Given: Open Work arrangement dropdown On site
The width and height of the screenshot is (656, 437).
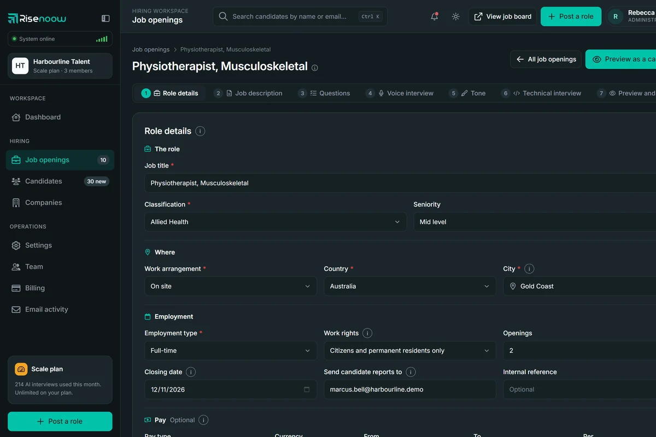Looking at the screenshot, I should (231, 286).
